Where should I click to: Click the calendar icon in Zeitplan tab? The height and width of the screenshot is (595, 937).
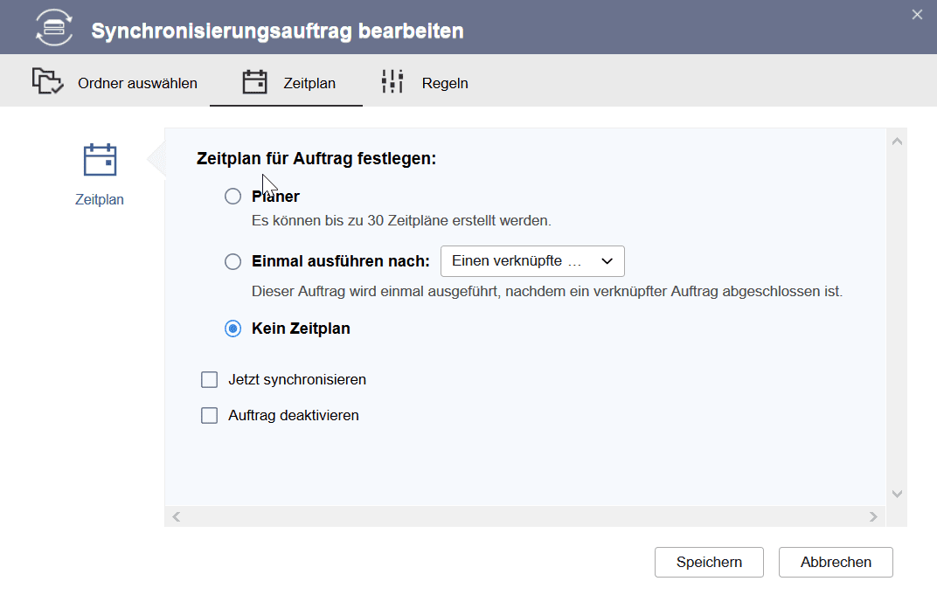[x=254, y=82]
